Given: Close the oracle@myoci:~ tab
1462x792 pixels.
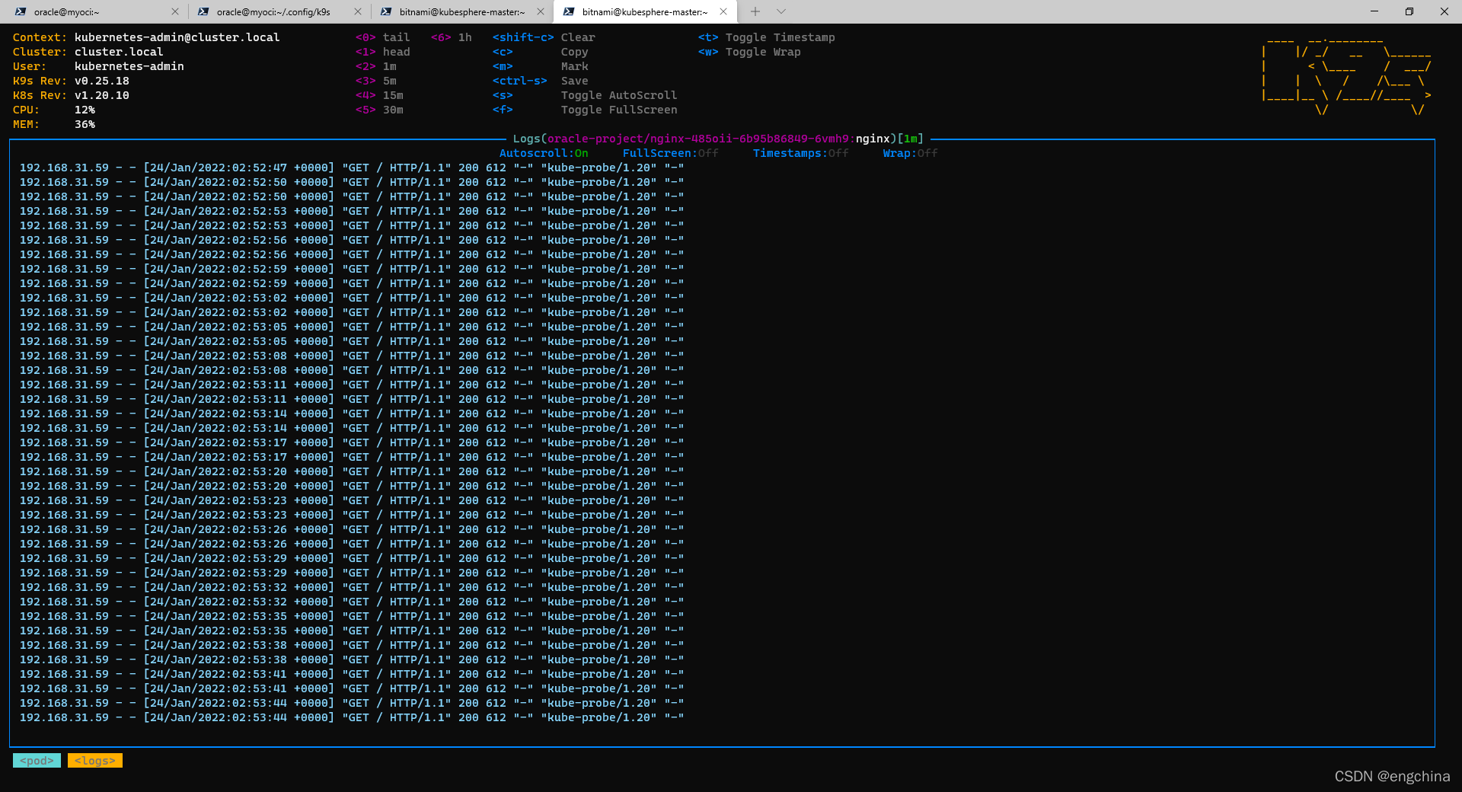Looking at the screenshot, I should pos(175,11).
